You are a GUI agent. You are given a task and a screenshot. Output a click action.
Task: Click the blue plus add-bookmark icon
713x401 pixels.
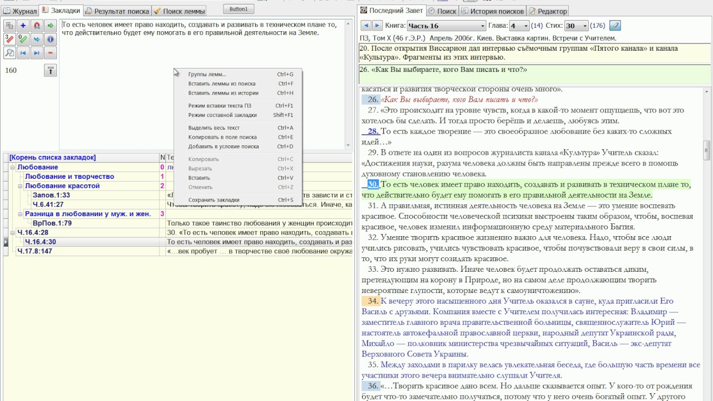pos(23,26)
